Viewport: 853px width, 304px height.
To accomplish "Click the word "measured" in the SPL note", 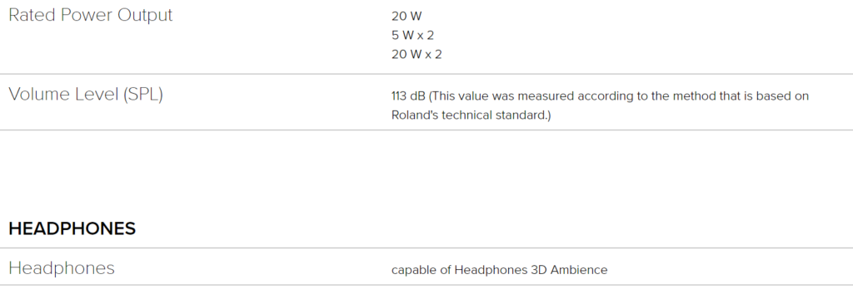I will [x=546, y=96].
